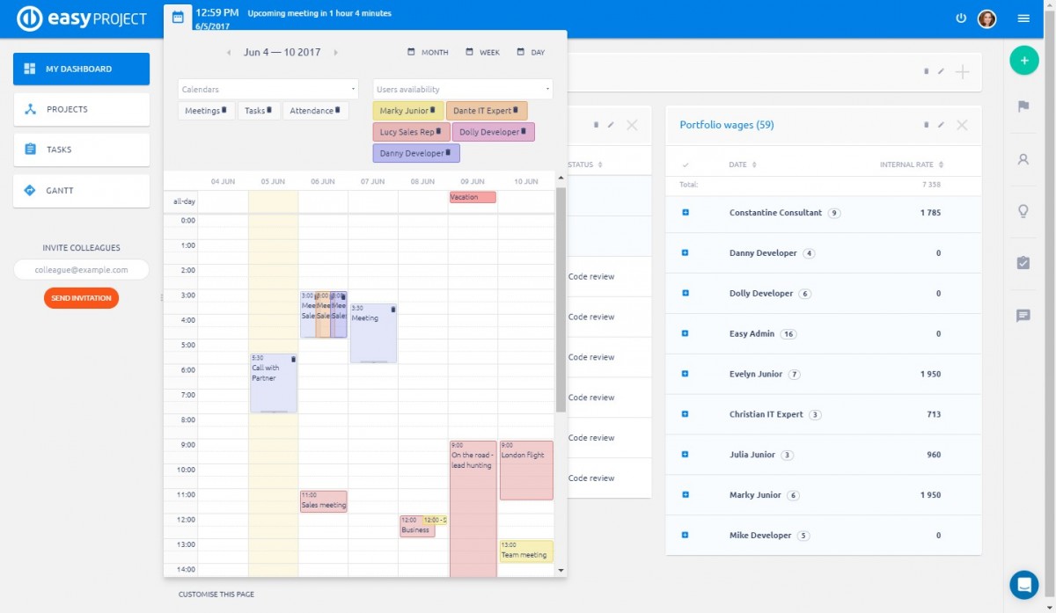Click the calendar vertical scrollbar
The height and width of the screenshot is (613, 1056).
coord(561,299)
